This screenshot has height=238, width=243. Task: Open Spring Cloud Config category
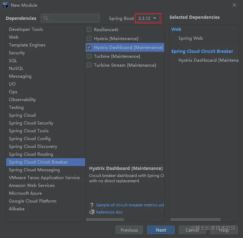point(45,139)
